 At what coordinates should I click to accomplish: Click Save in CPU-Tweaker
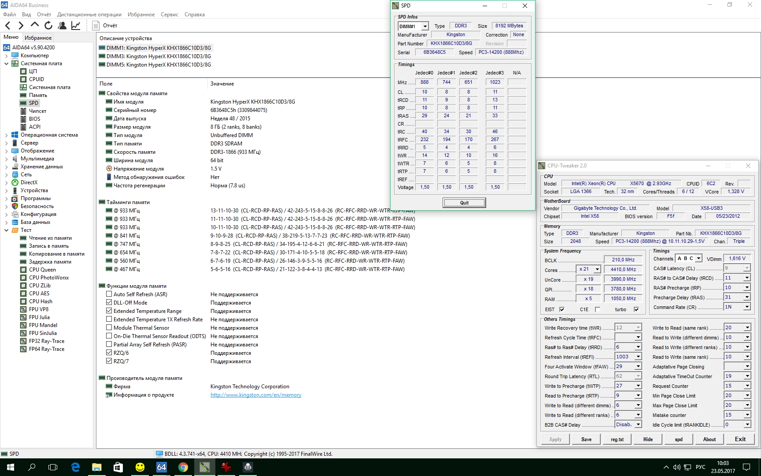(x=586, y=439)
